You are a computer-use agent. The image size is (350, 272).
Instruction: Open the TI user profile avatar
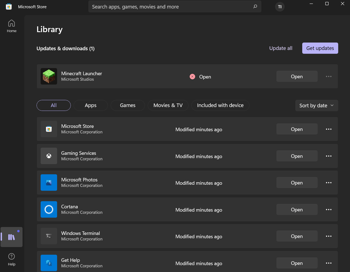280,7
